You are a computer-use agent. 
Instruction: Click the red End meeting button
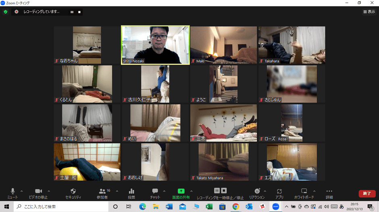(367, 194)
